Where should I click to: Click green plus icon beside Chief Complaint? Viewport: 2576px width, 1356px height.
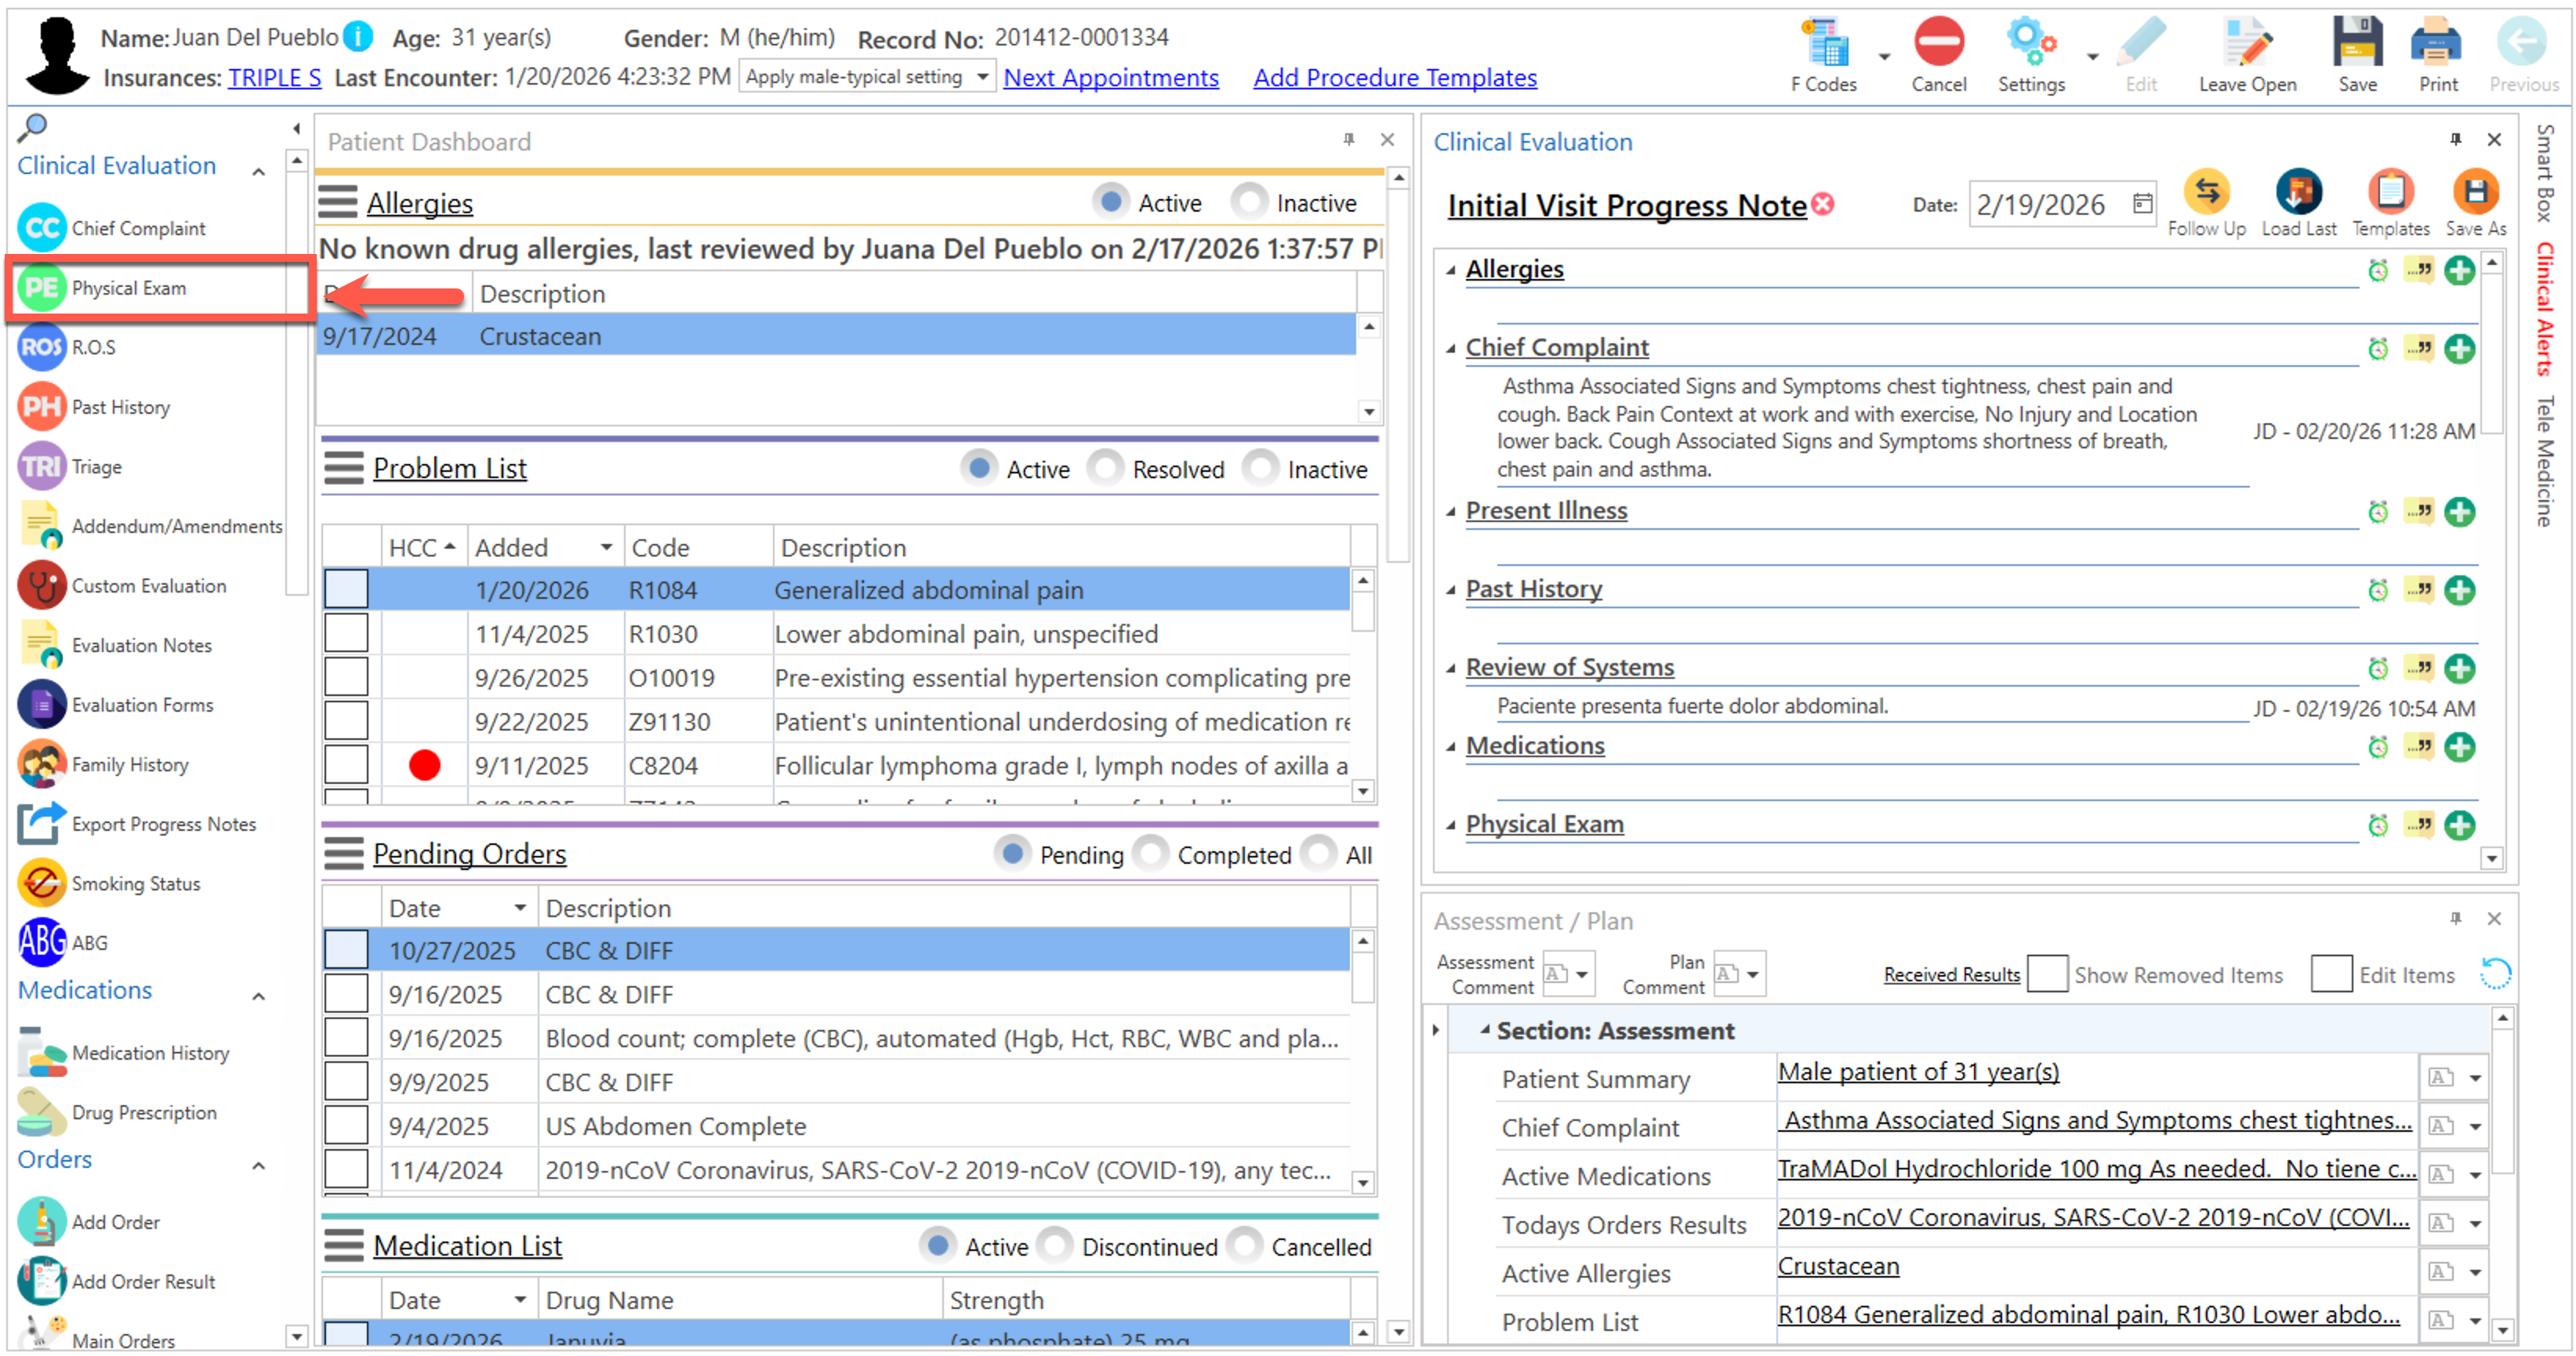coord(2459,349)
